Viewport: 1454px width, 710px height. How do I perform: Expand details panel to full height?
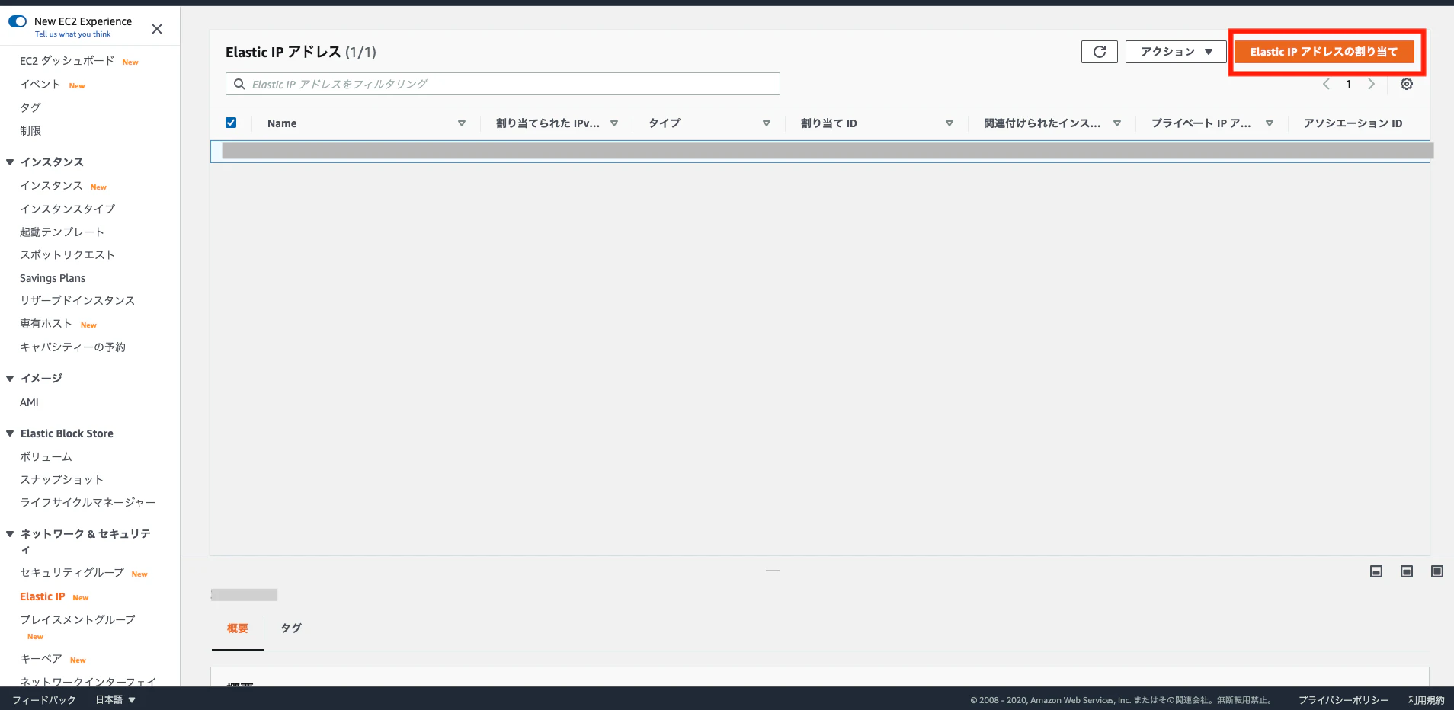coord(1437,571)
